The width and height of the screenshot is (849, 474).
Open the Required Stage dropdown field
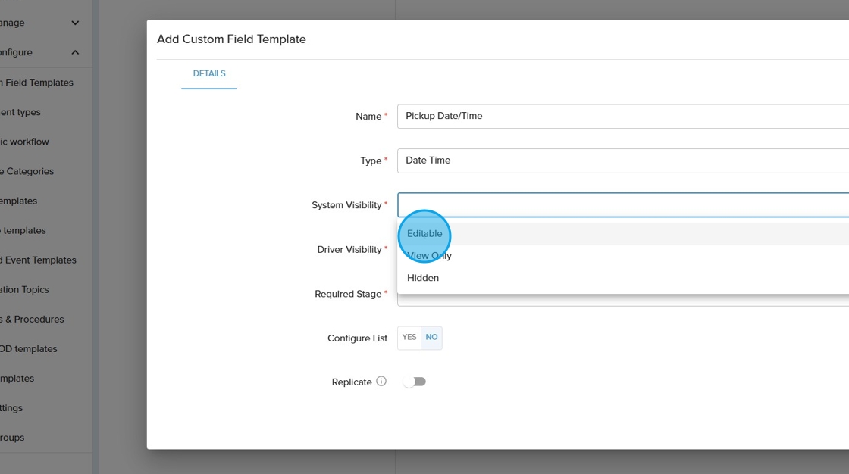coord(622,301)
